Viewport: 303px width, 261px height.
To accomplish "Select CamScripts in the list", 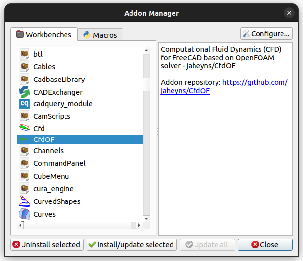I will click(80, 116).
